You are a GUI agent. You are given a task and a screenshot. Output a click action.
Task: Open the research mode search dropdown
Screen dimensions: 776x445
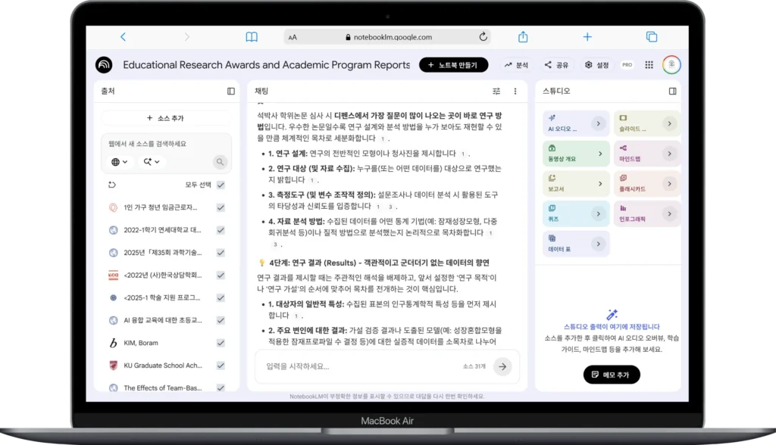[x=152, y=162]
